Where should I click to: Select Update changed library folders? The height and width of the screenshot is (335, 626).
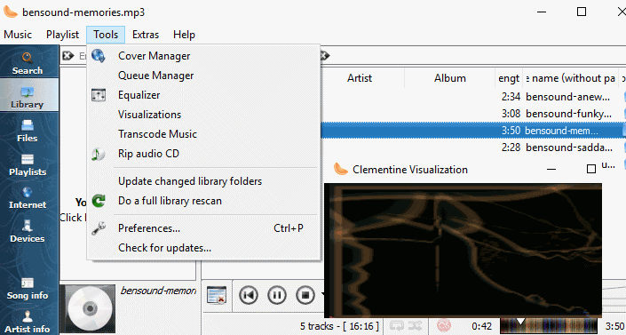point(203,181)
